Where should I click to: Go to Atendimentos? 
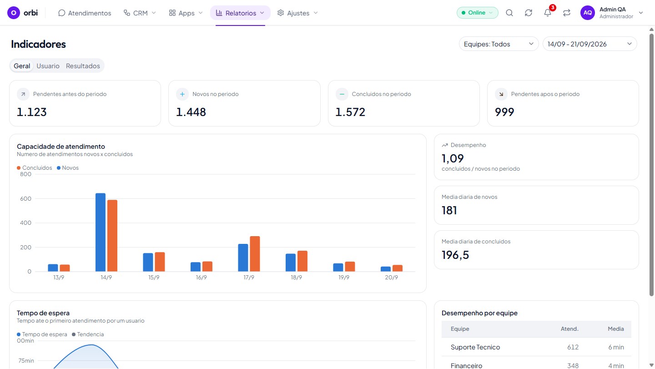click(85, 13)
